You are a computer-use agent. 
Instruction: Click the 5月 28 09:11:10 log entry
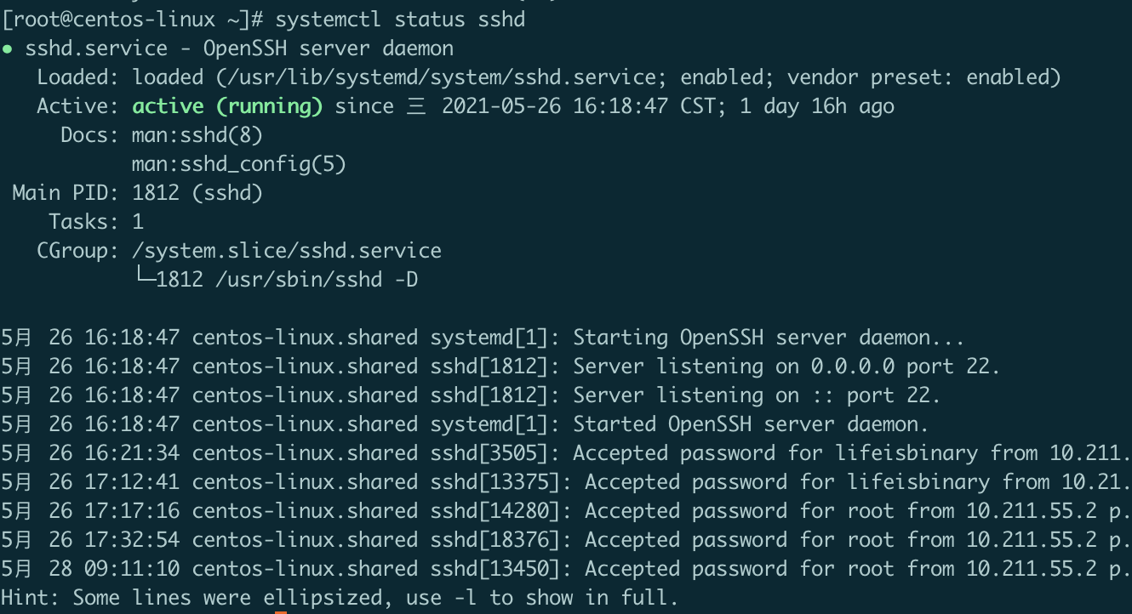coord(566,569)
